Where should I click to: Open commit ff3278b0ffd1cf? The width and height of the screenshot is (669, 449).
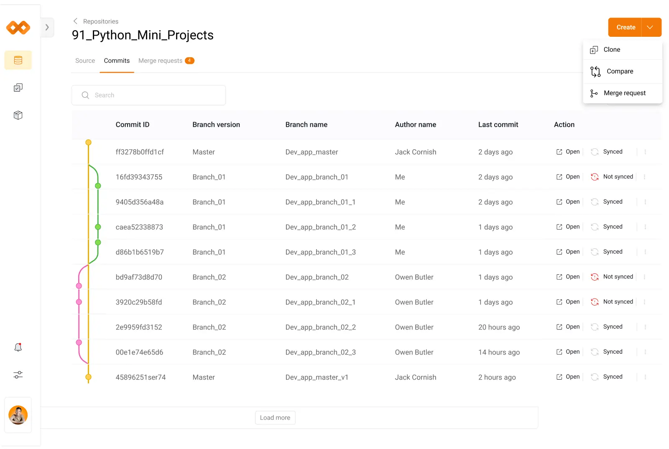[x=568, y=152]
